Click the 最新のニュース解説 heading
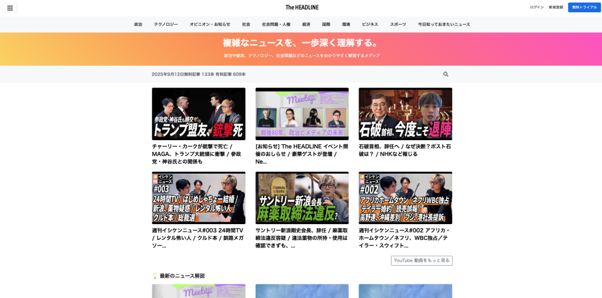 click(x=182, y=276)
